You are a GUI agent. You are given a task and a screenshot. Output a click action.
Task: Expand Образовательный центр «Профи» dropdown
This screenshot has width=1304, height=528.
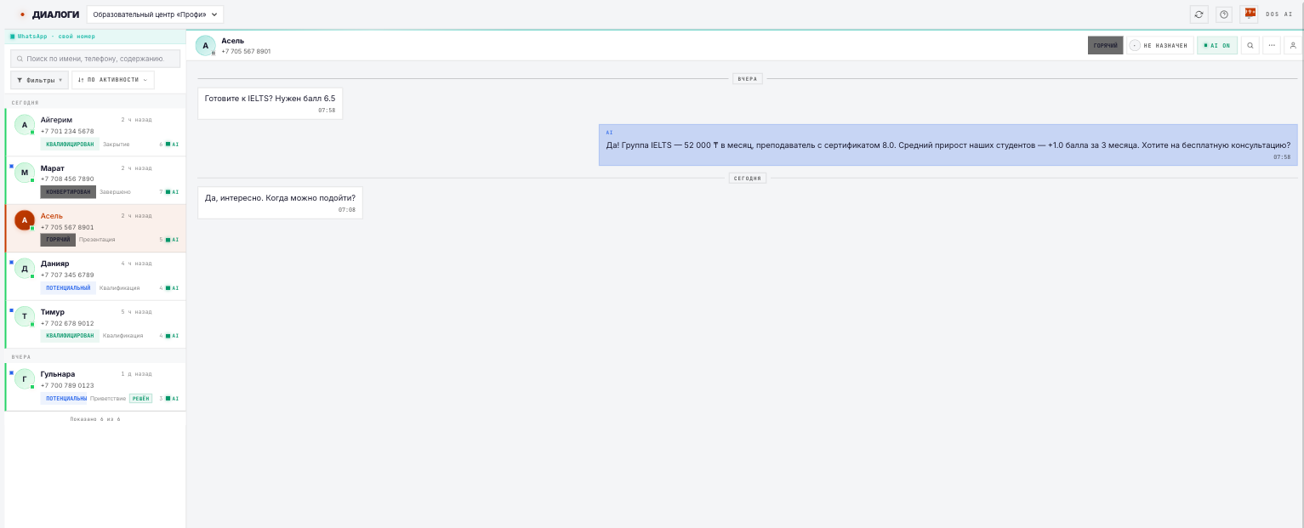tap(155, 14)
